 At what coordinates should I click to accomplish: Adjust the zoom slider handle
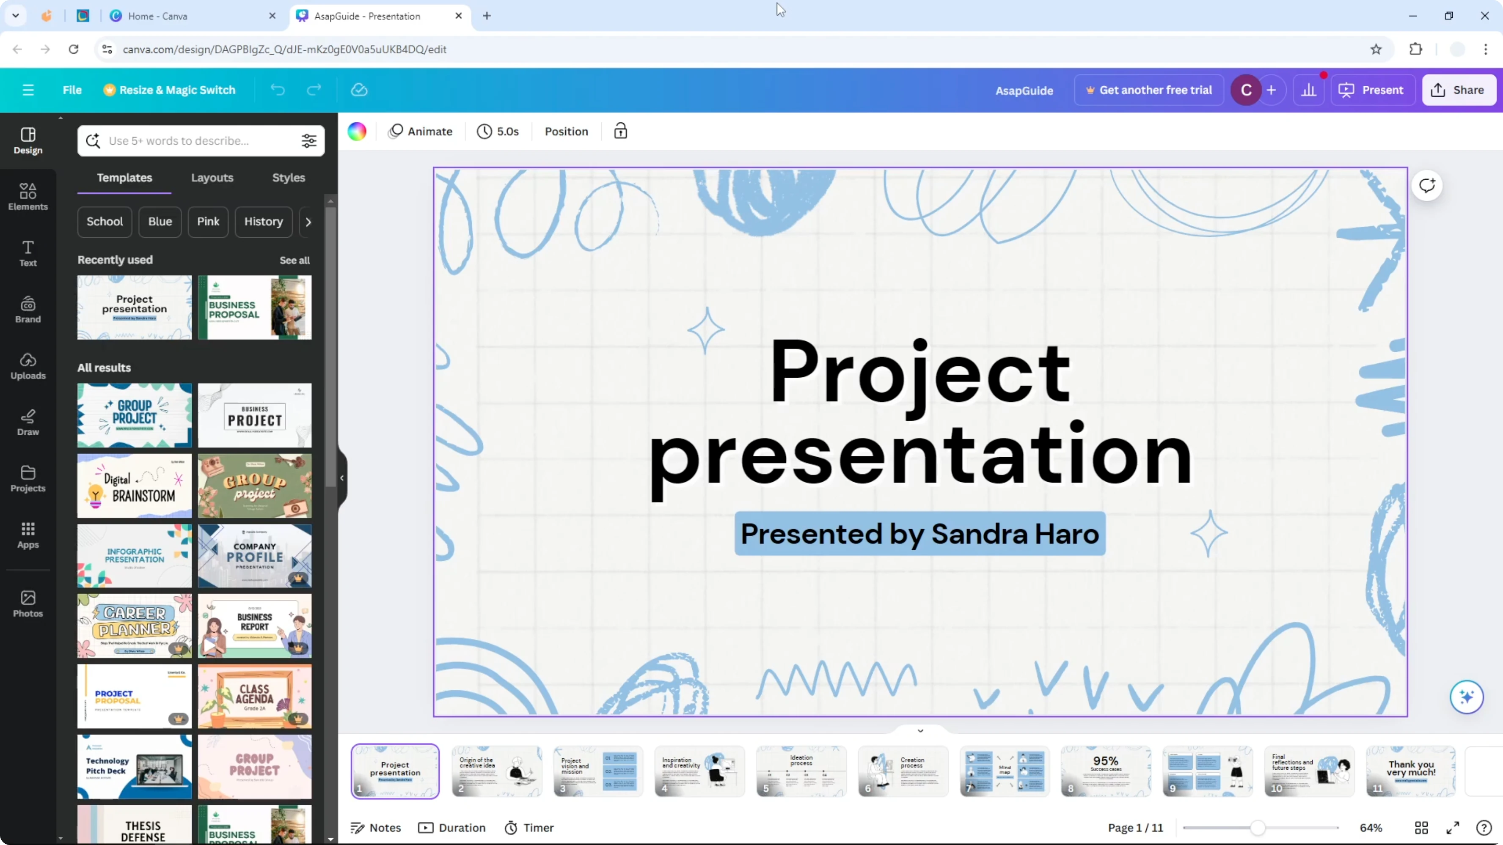coord(1257,828)
